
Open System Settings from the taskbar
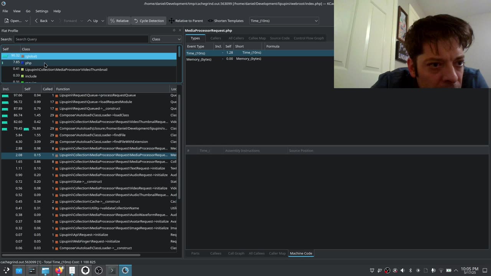point(32,270)
